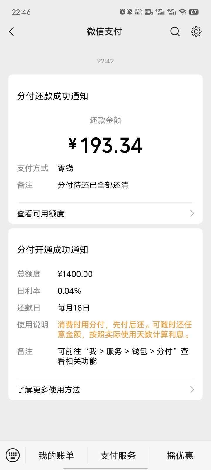
Task: Tap the 微信支付 page title
Action: point(104,31)
